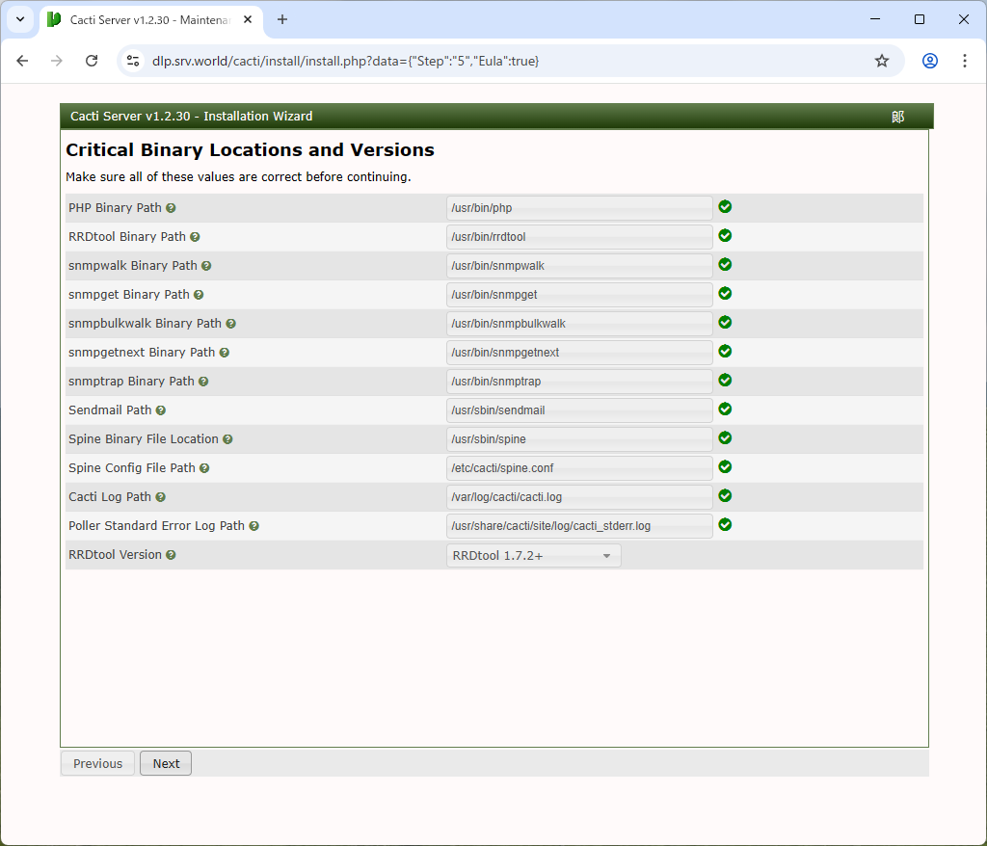Click help icon for snmpbulkwalk Binary Path
The height and width of the screenshot is (846, 987).
[230, 324]
